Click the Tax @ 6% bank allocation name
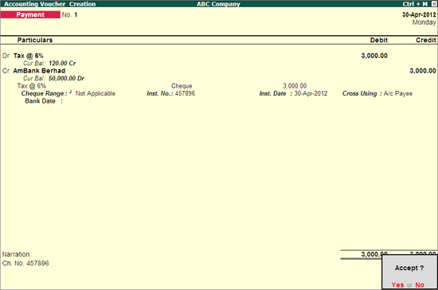Image resolution: width=438 pixels, height=290 pixels. coord(32,86)
